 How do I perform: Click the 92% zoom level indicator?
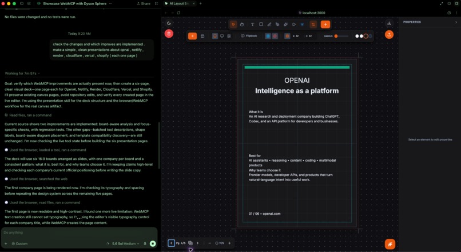tap(220, 243)
